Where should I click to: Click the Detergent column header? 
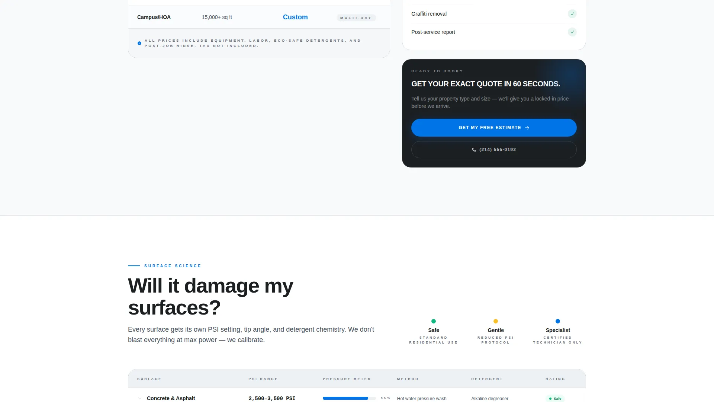coord(487,379)
